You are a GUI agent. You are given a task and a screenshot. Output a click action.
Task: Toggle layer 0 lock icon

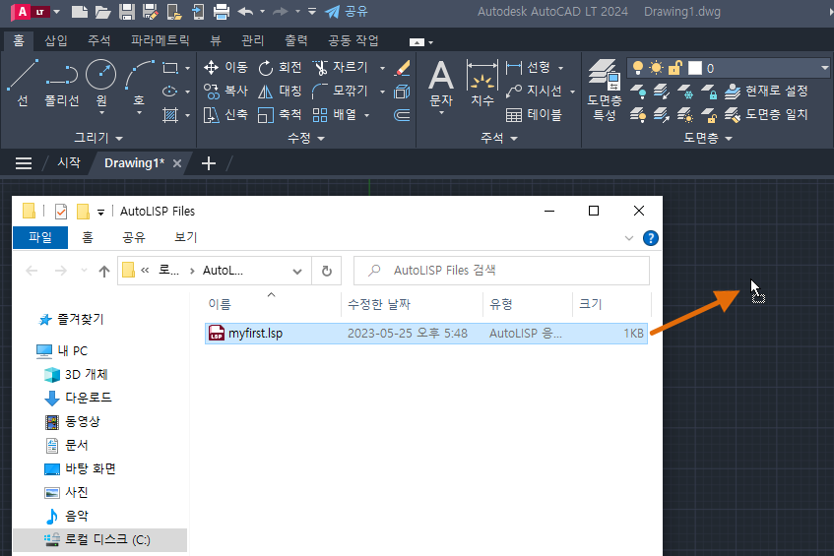tap(675, 68)
